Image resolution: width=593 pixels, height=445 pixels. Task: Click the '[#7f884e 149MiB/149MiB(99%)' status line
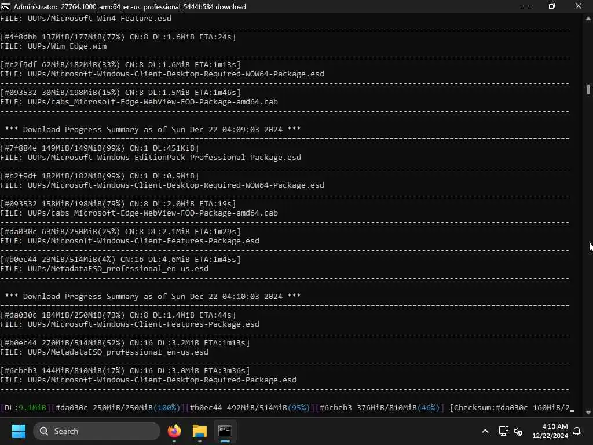pyautogui.click(x=100, y=148)
